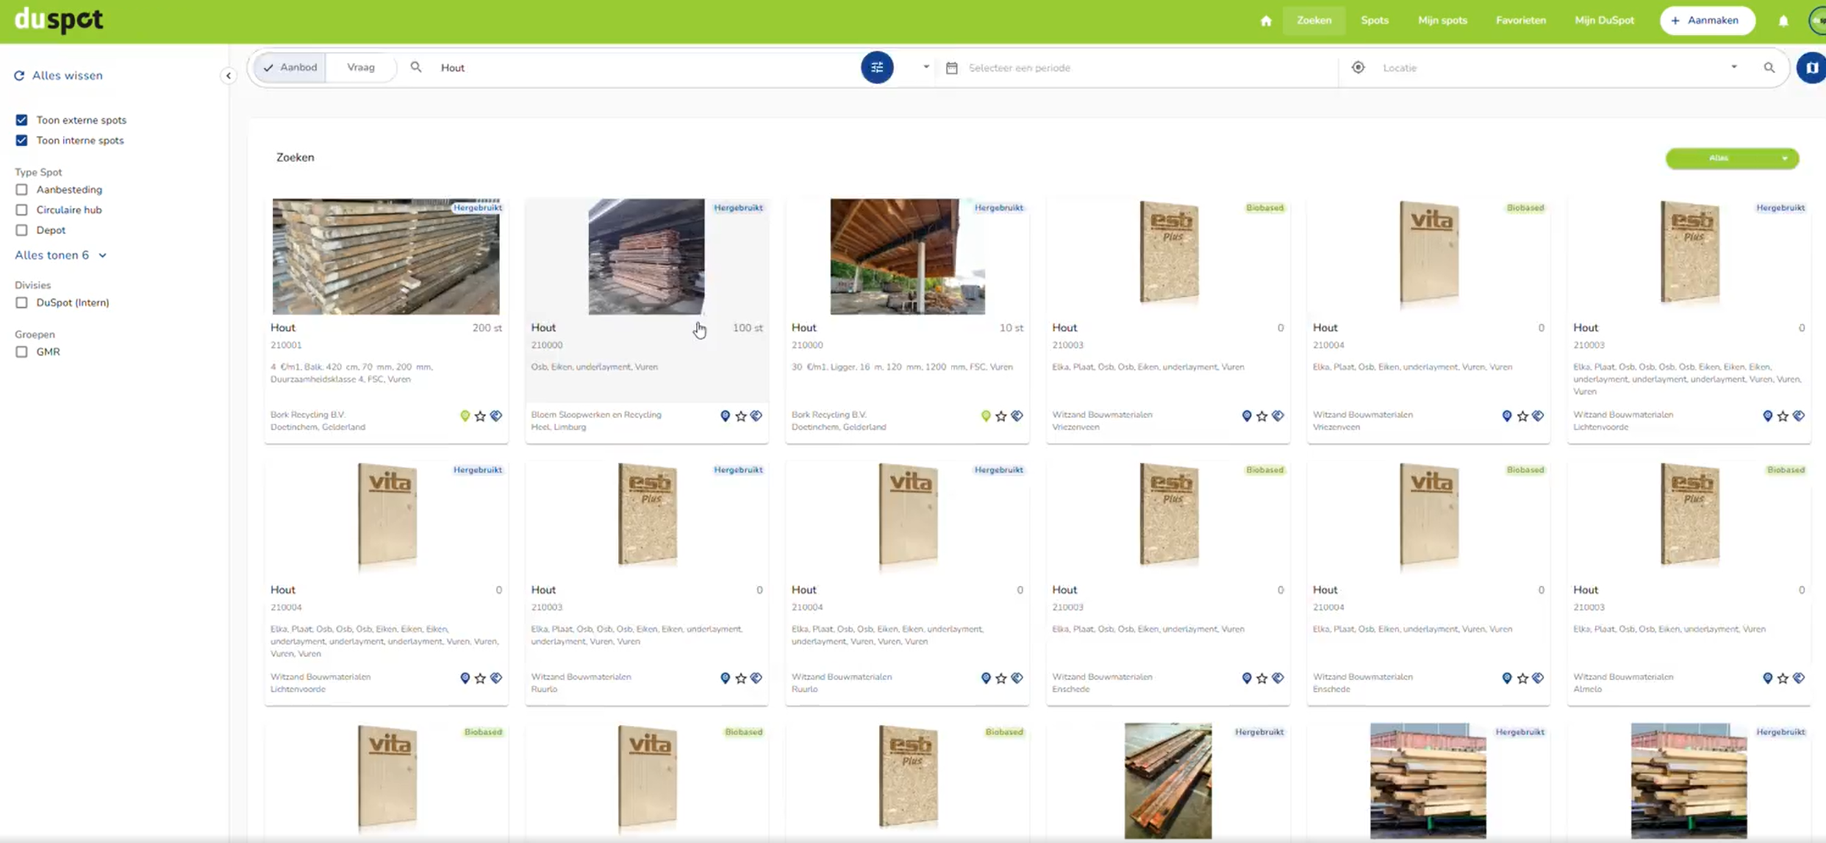The image size is (1826, 843).
Task: Click the Aanmaken button
Action: [1707, 21]
